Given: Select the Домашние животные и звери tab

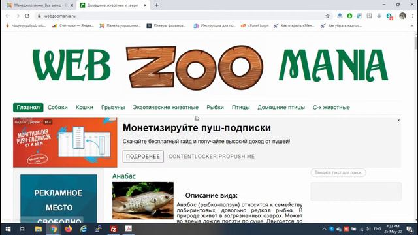Looking at the screenshot, I should (112, 5).
